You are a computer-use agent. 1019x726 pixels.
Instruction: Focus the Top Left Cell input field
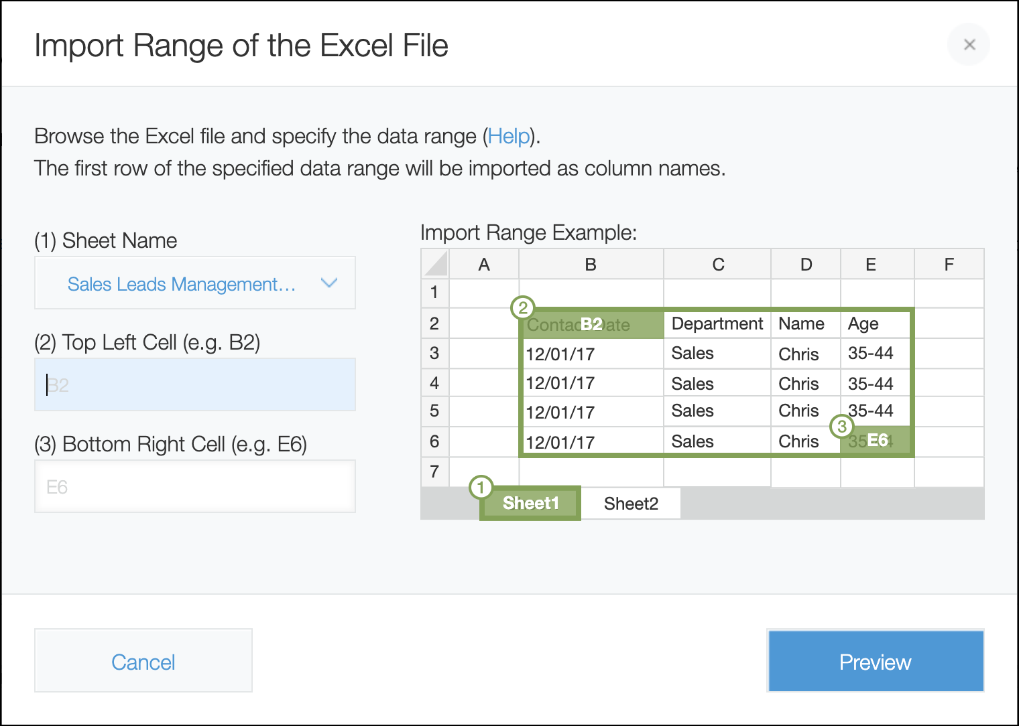[x=194, y=384]
